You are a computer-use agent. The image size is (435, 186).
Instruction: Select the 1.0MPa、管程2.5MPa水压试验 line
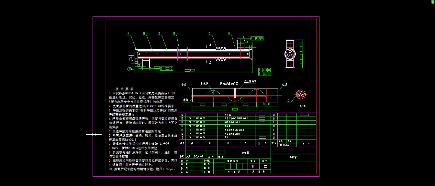(x=133, y=148)
